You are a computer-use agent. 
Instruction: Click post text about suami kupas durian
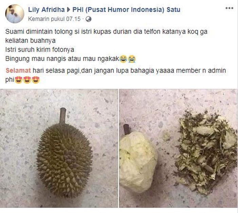click(106, 36)
